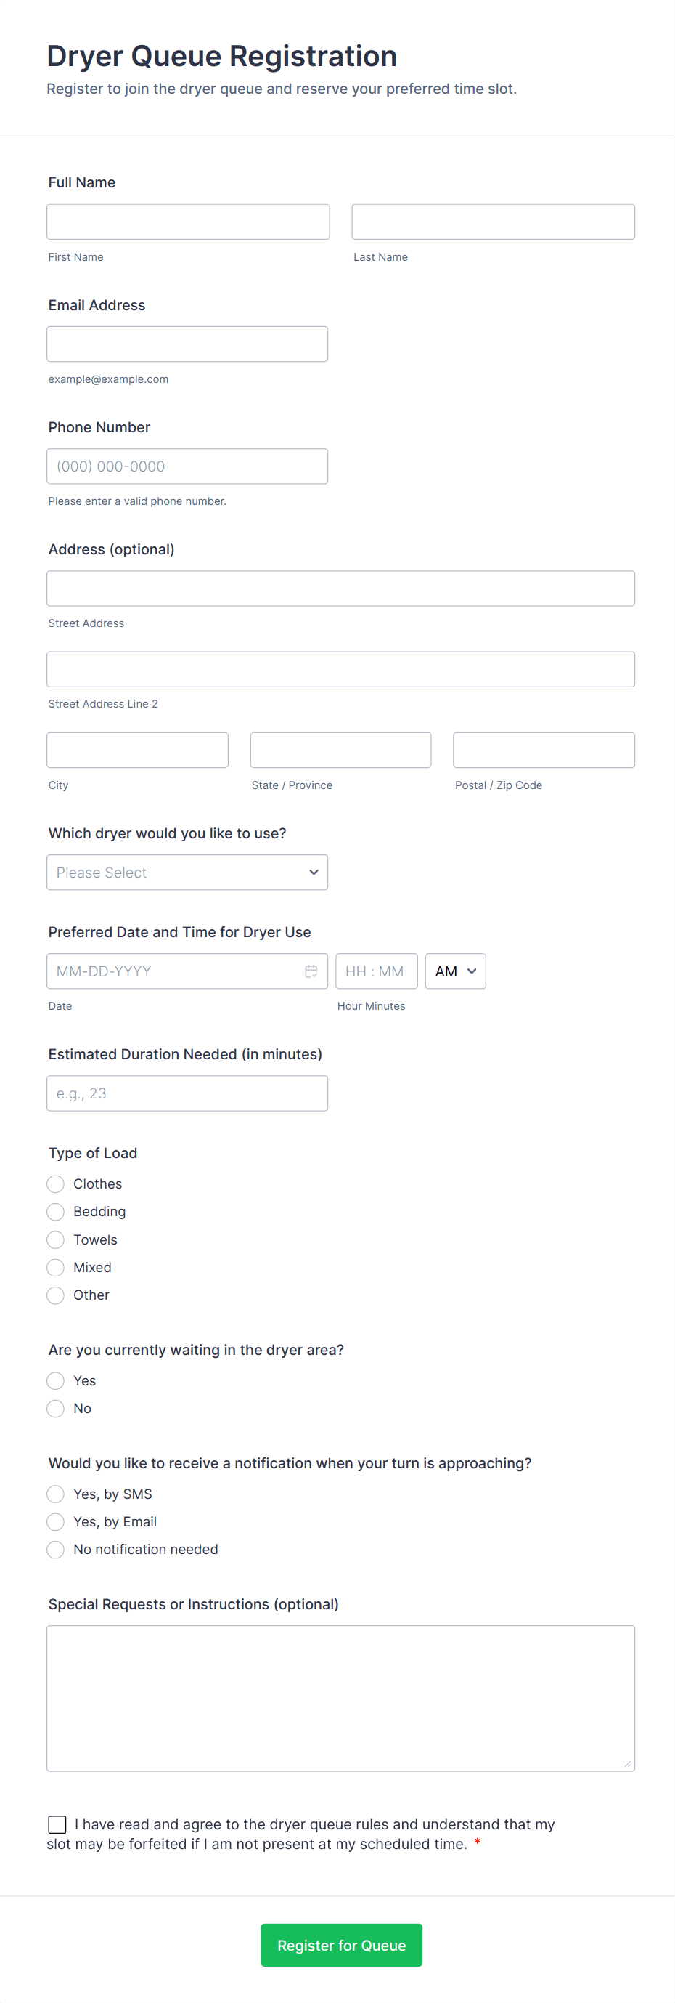Image resolution: width=675 pixels, height=2003 pixels.
Task: Select Yes for waiting in dryer area
Action: [x=56, y=1381]
